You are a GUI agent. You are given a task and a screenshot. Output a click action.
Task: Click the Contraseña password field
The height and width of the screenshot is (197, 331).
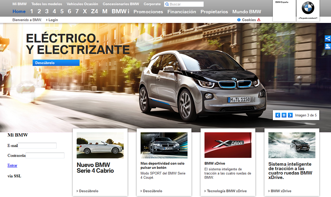click(45, 155)
